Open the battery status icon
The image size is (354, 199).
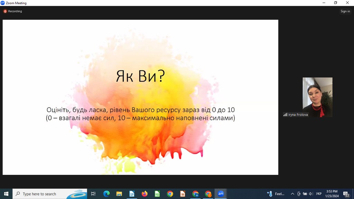click(305, 194)
